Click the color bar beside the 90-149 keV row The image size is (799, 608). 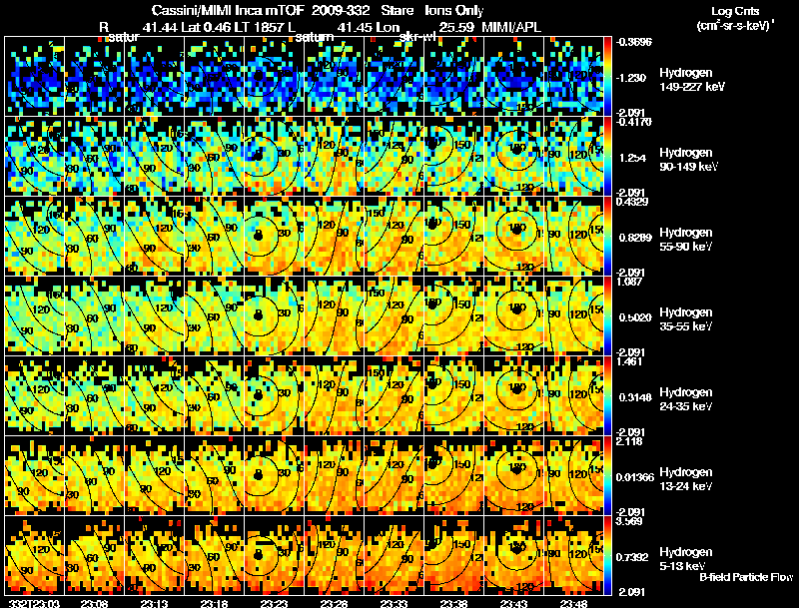(x=607, y=156)
